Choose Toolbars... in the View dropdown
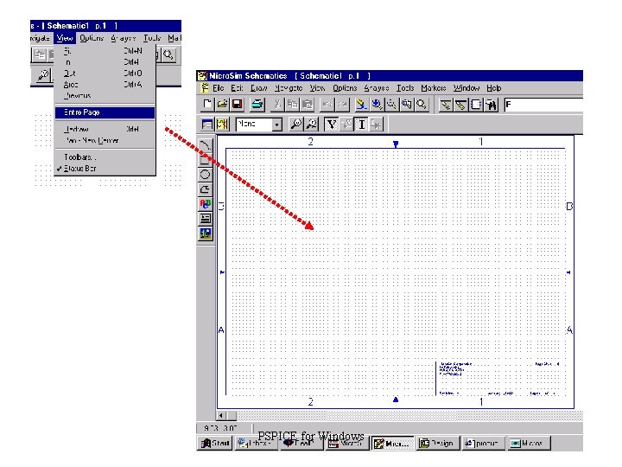622x467 pixels. point(105,157)
